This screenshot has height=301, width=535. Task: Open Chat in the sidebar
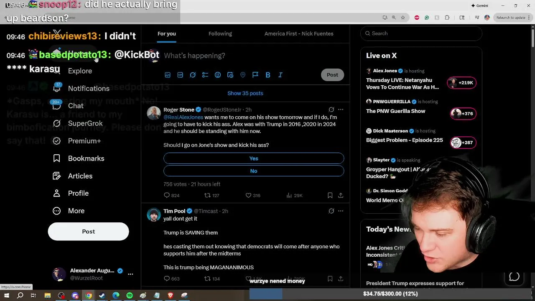tap(68, 106)
